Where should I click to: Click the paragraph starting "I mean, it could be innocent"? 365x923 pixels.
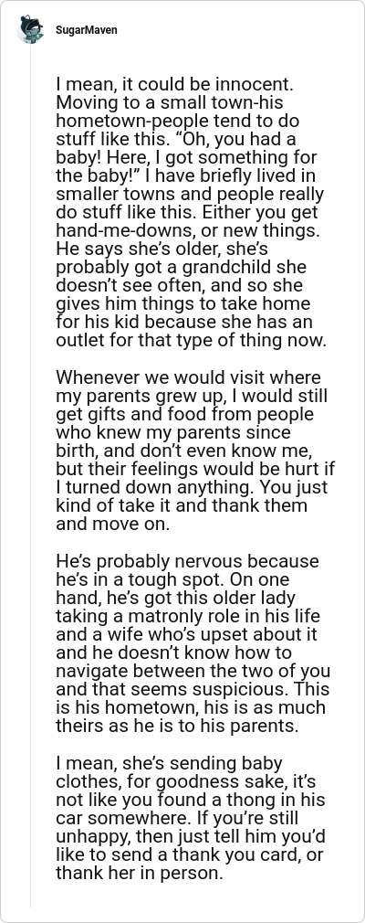(191, 213)
